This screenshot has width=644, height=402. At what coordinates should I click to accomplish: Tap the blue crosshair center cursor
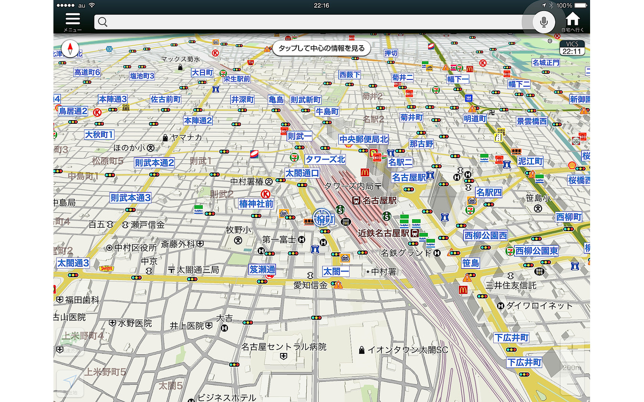coord(322,218)
